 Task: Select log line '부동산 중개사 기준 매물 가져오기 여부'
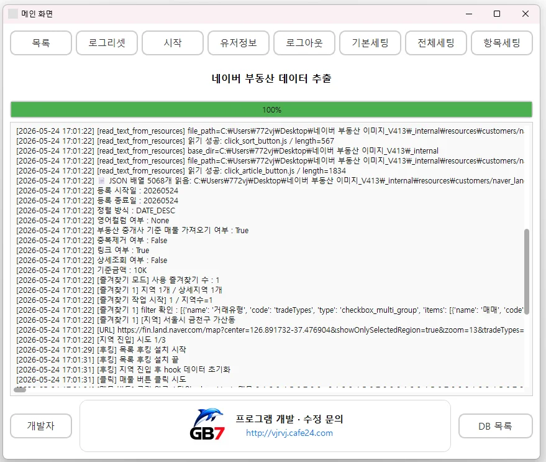(132, 231)
